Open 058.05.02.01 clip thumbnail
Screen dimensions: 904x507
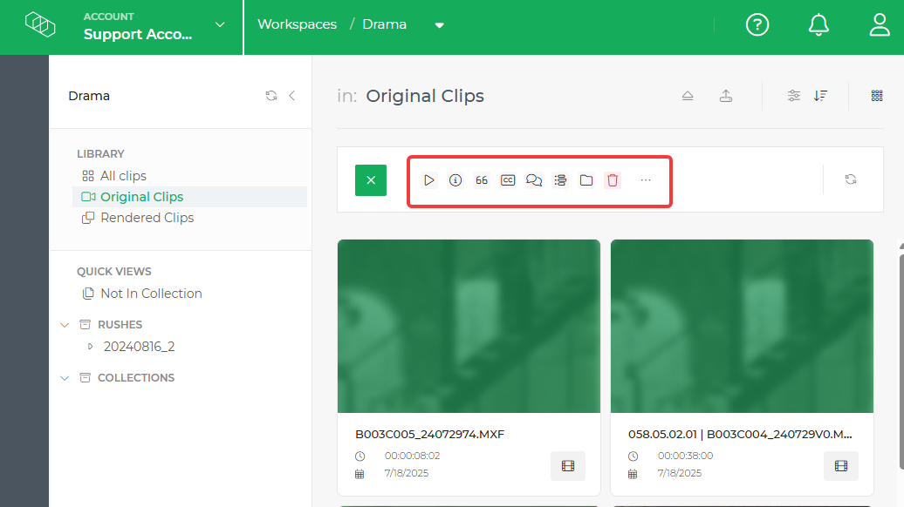pos(742,327)
